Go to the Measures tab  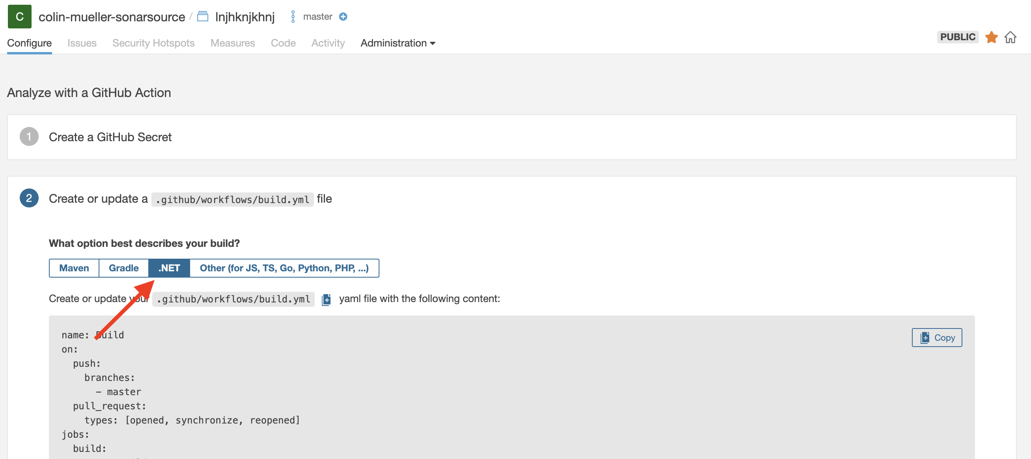[x=233, y=43]
